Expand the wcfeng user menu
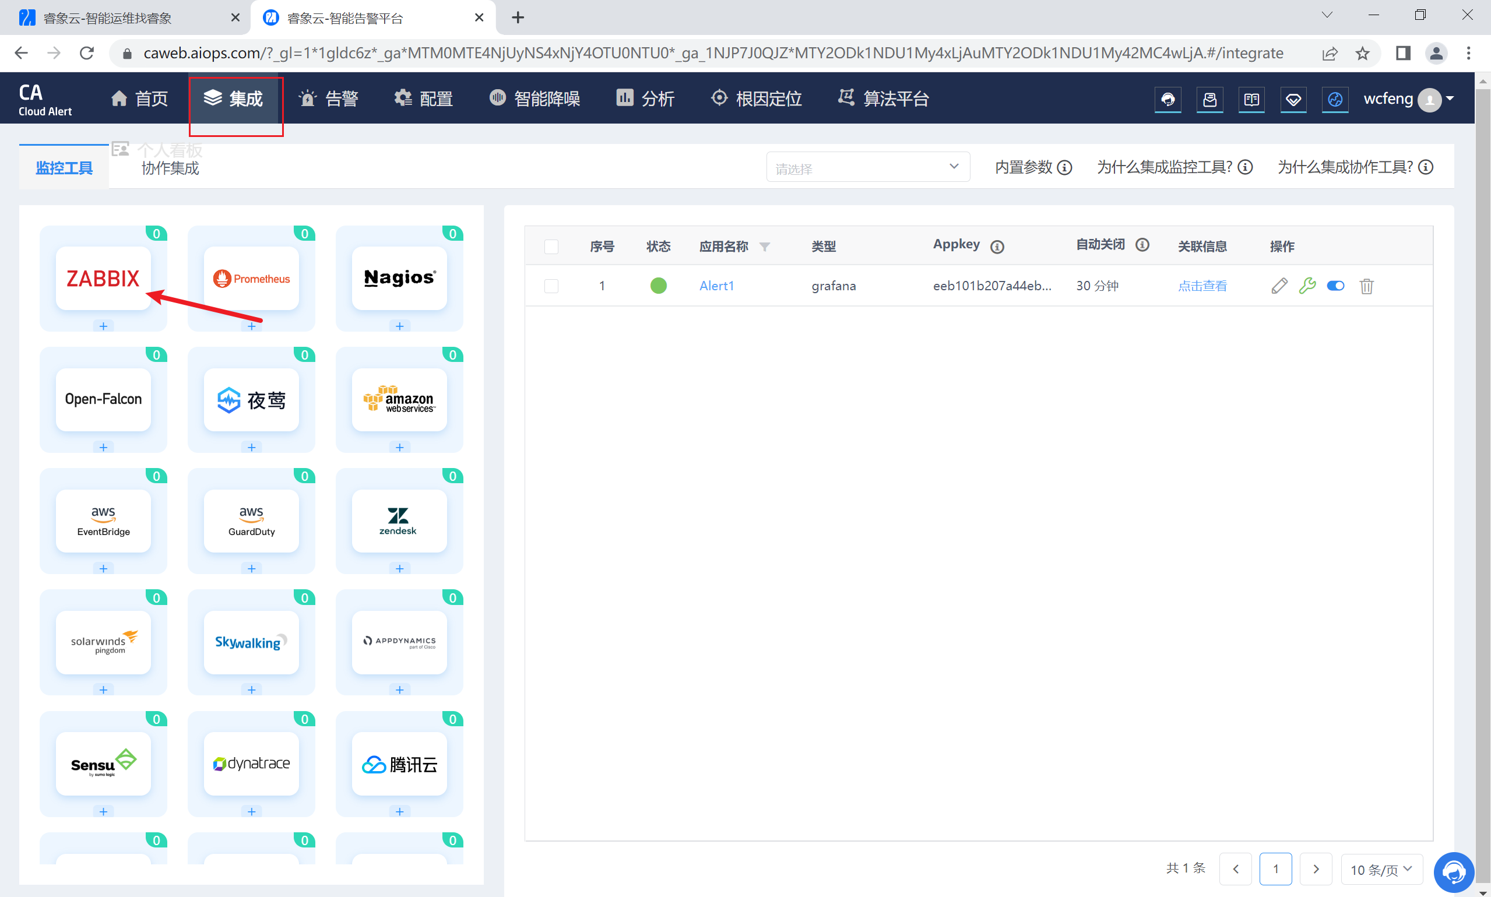 tap(1408, 99)
